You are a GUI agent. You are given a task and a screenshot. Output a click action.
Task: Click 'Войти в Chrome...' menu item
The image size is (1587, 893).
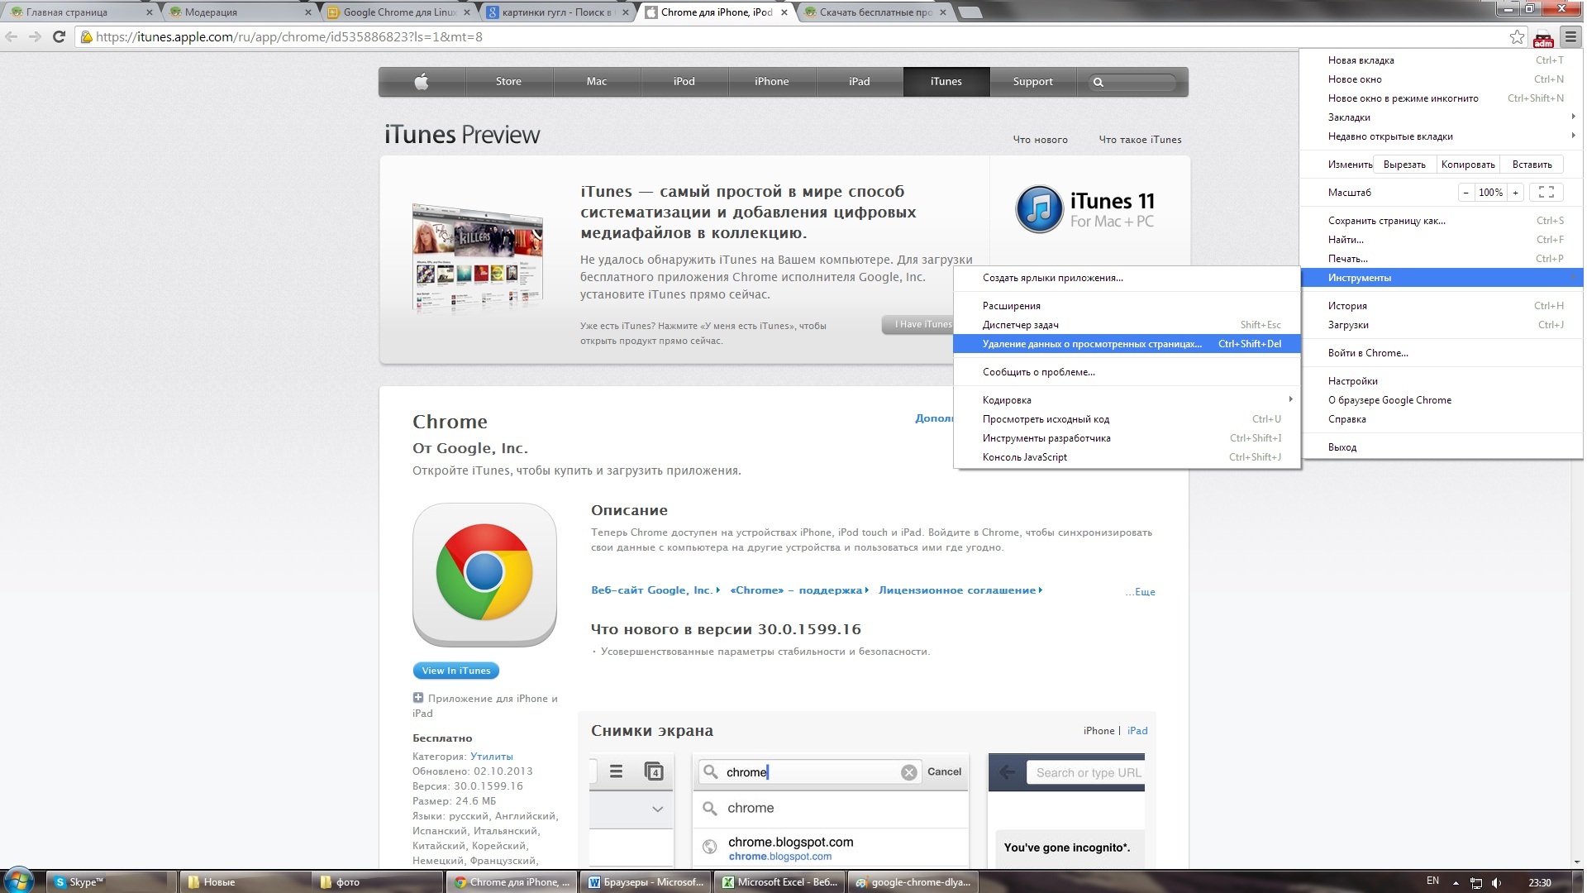1442,352
